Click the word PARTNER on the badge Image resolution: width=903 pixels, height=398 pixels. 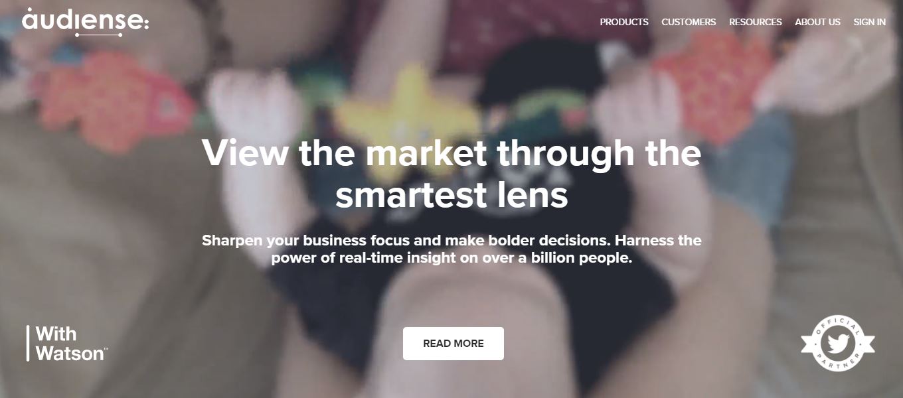pyautogui.click(x=838, y=364)
